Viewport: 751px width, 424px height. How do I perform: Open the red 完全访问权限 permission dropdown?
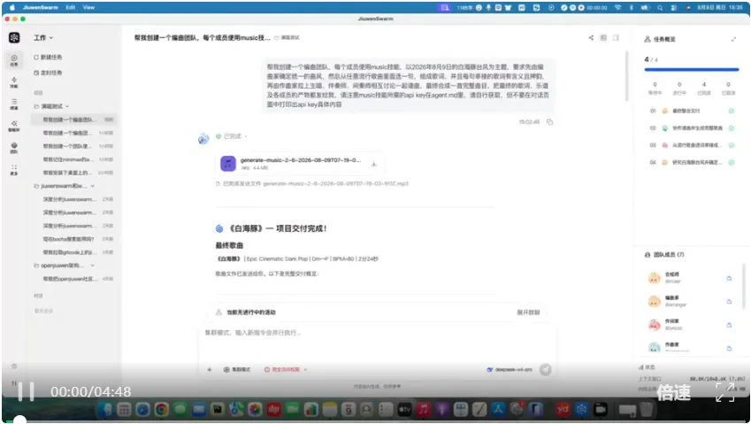coord(286,369)
